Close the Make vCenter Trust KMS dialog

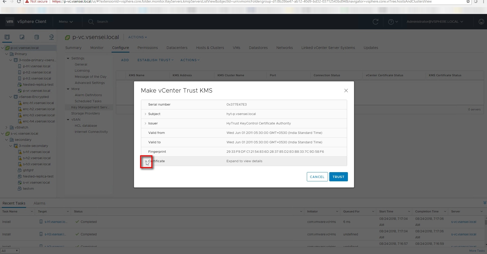tap(346, 91)
